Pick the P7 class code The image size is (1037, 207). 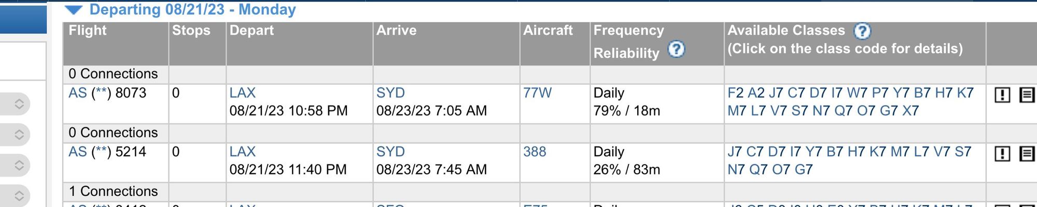tap(880, 93)
